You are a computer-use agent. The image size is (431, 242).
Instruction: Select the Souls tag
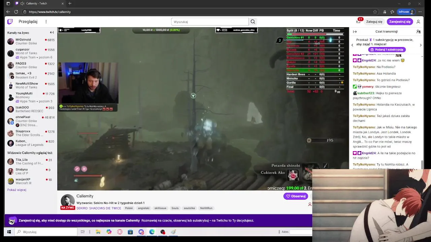pos(175,208)
